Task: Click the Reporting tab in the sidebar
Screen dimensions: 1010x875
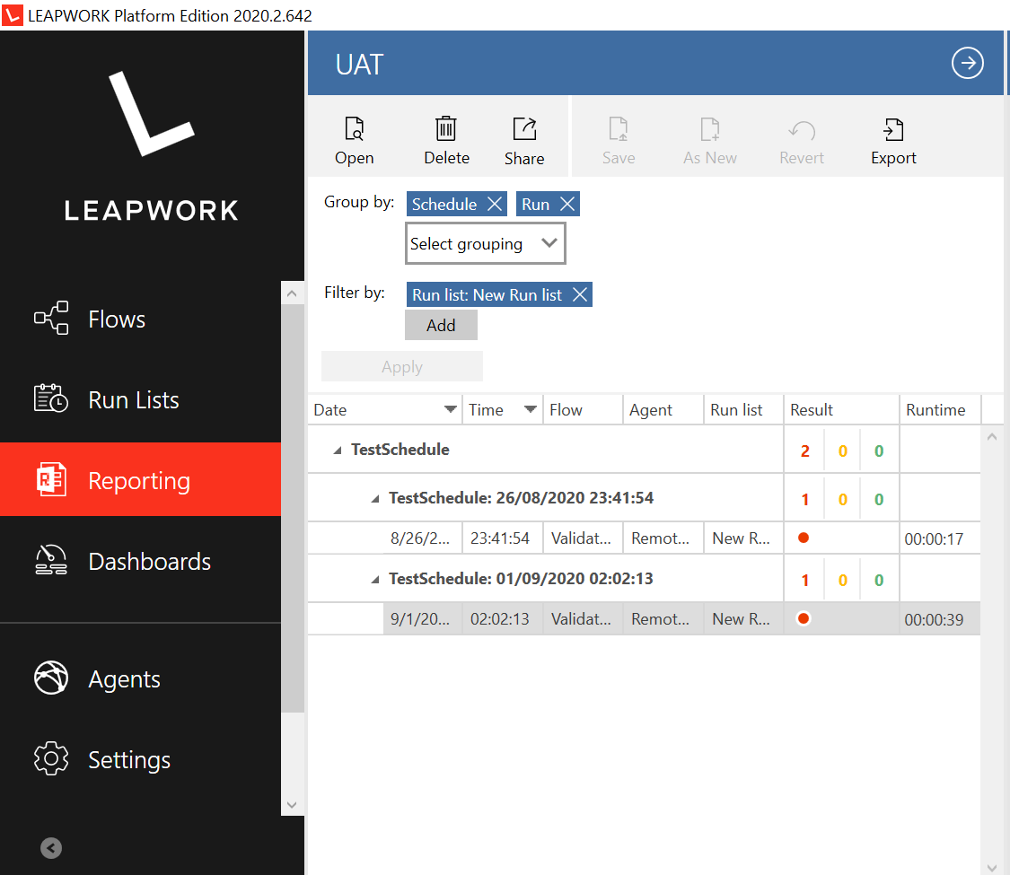Action: click(x=139, y=480)
